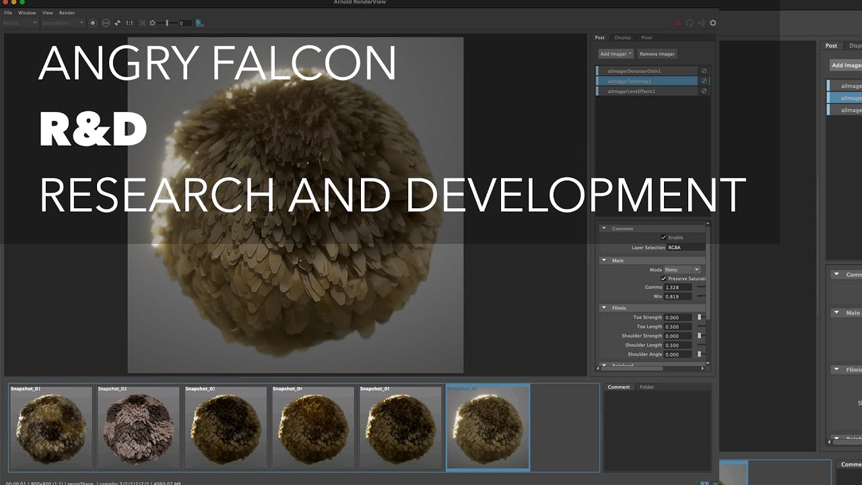Viewport: 862px width, 485px height.
Task: Click the properties panel horizontal scrollbar
Action: [630, 368]
